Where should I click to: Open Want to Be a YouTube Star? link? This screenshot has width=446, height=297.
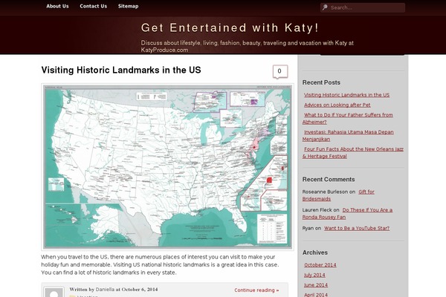[357, 228]
